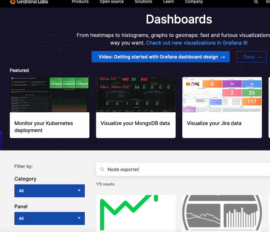Open the MongoDB data dashboard thumbnail
The image size is (270, 232).
[x=135, y=95]
